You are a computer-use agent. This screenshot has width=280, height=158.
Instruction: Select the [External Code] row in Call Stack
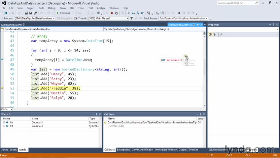[x=116, y=126]
